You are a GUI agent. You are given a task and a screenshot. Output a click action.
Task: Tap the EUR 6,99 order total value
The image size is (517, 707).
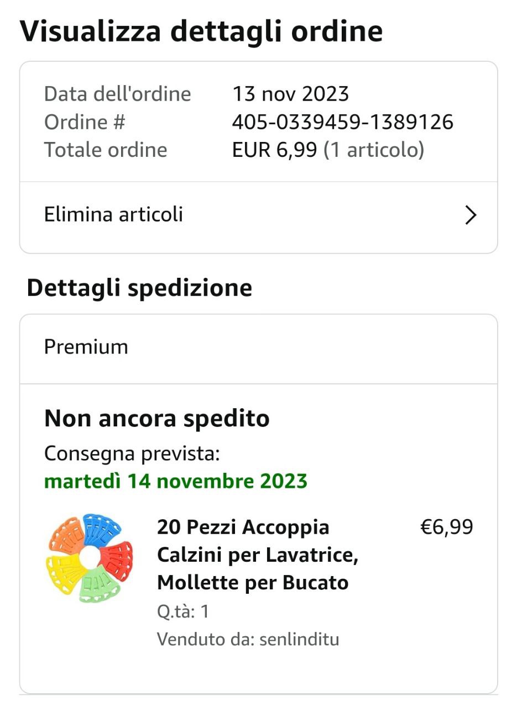(x=274, y=150)
